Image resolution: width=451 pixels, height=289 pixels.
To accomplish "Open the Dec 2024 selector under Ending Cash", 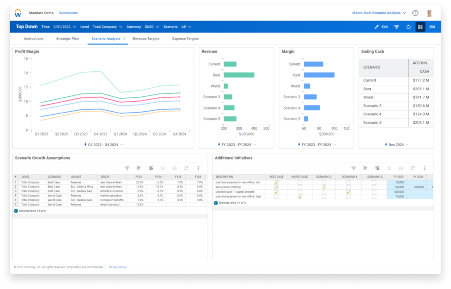I will (396, 144).
